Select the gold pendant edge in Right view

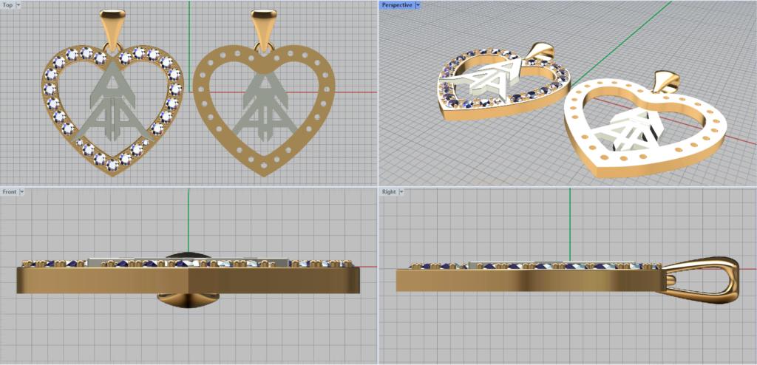click(x=517, y=281)
